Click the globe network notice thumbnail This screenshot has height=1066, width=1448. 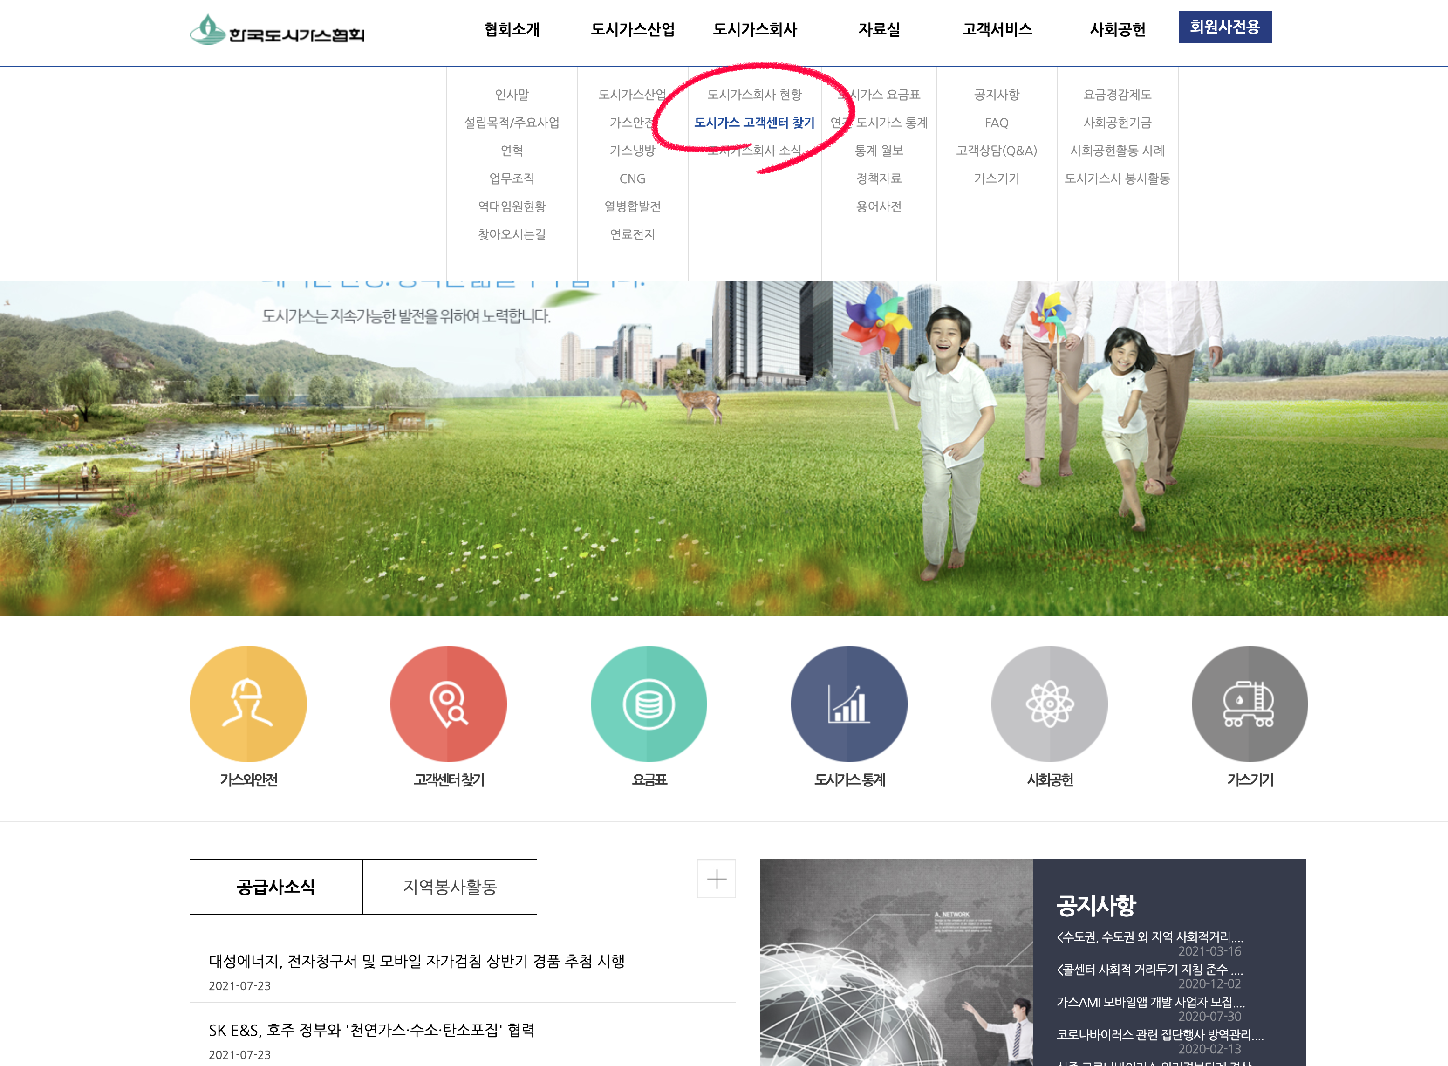[895, 962]
